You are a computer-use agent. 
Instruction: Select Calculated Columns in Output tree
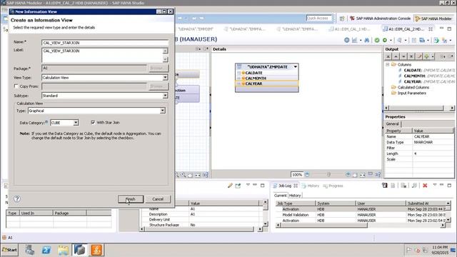(x=413, y=87)
